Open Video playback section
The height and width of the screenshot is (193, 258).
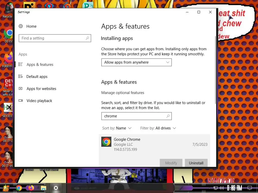click(x=39, y=101)
